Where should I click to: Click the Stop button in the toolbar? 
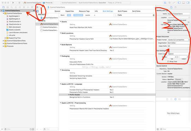pos(19,2)
